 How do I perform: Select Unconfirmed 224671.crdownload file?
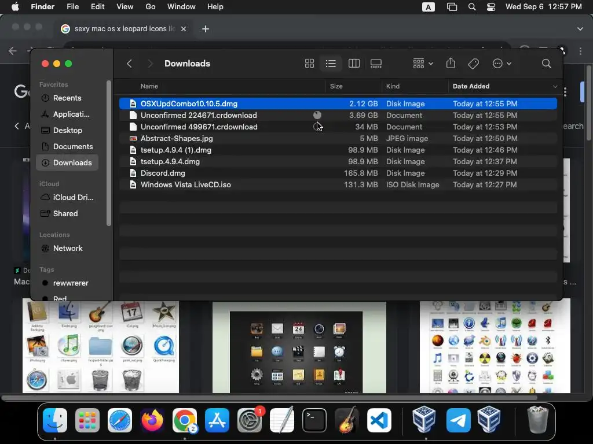point(338,115)
